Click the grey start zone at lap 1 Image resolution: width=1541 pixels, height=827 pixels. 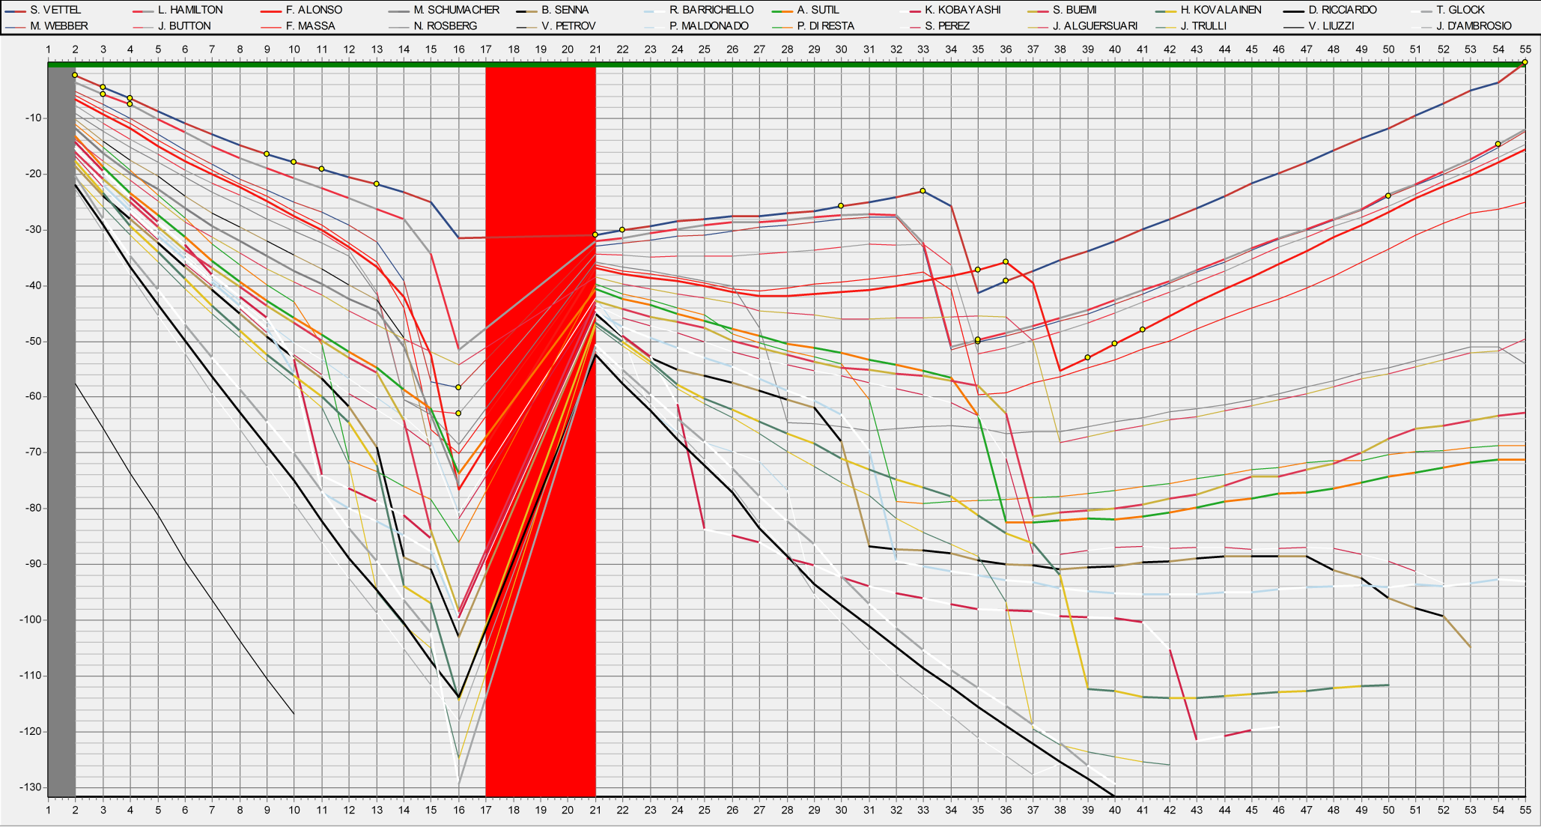tap(61, 431)
